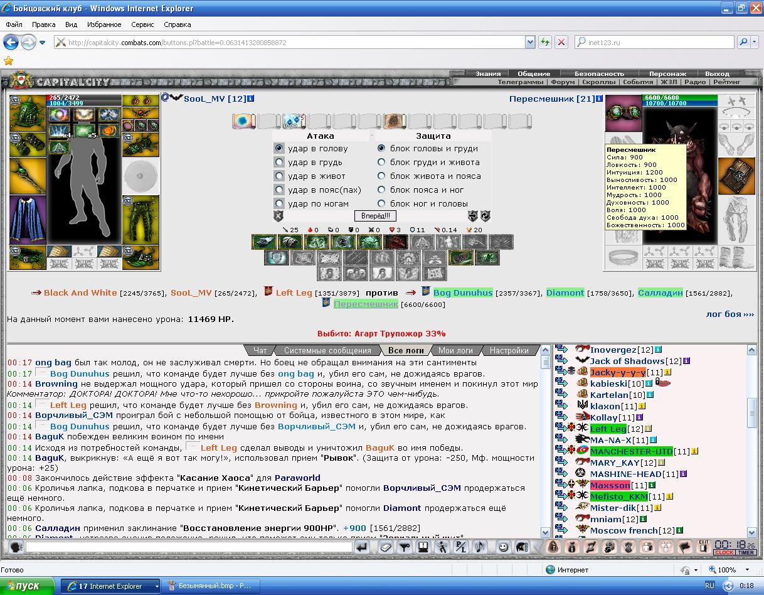Click the inet123.ru search box
764x595 pixels.
click(654, 43)
